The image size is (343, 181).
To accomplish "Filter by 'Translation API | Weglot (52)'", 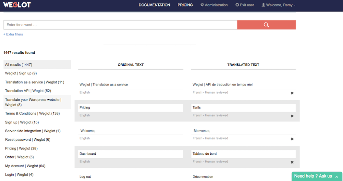I will click(28, 91).
